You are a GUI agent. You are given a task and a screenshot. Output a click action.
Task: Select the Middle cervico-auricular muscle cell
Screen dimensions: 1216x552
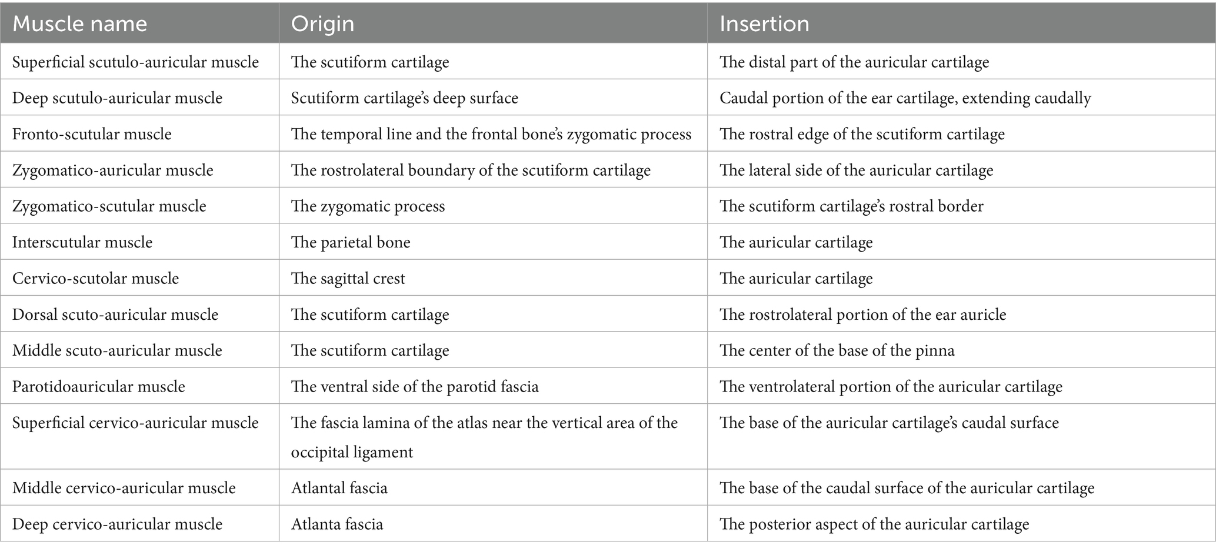124,488
